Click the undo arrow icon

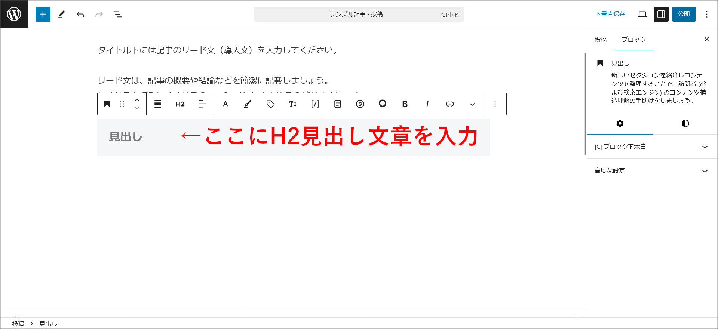[x=80, y=14]
